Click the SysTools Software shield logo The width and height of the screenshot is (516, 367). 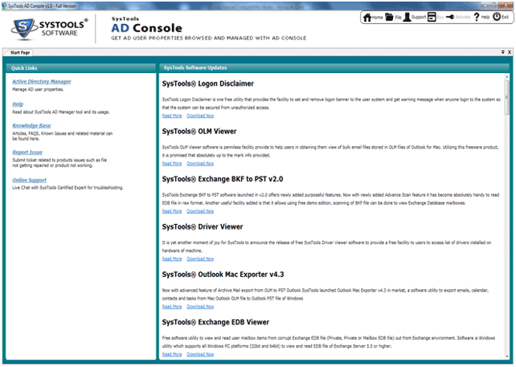23,29
